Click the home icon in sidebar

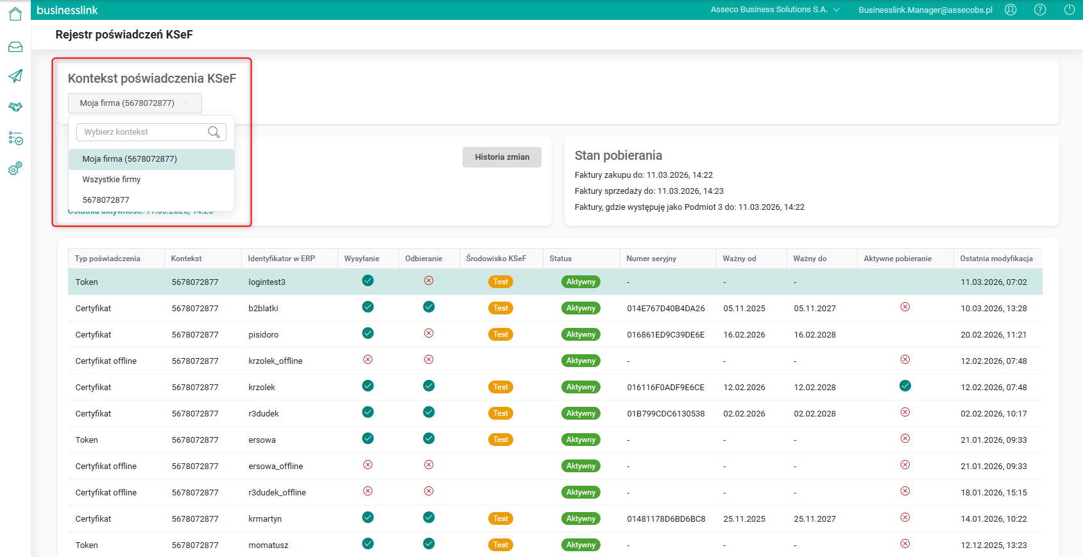15,13
